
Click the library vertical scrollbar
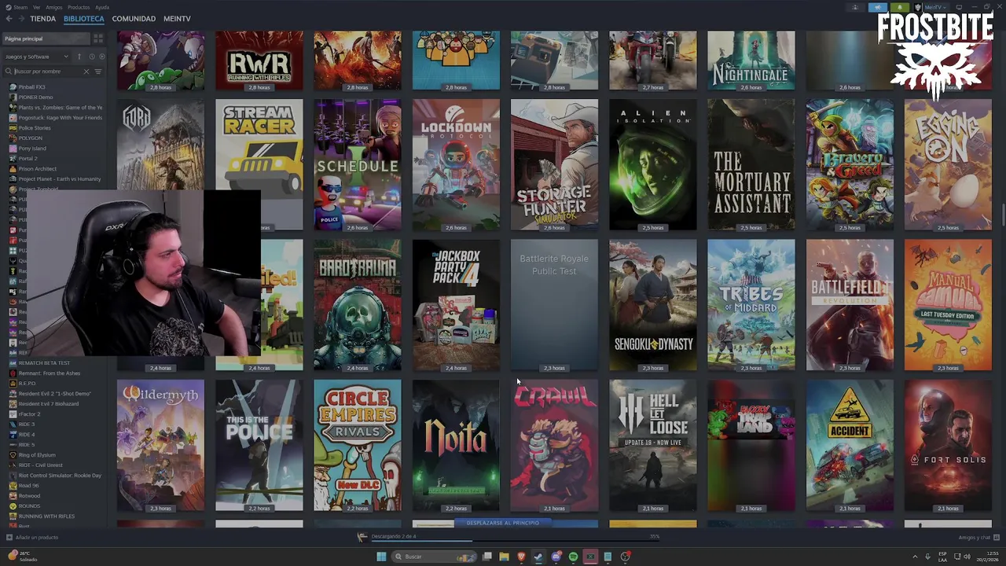(x=1003, y=214)
